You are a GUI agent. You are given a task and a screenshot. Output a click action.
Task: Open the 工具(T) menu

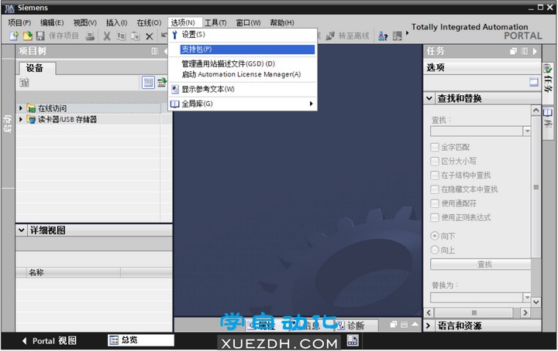pos(215,22)
